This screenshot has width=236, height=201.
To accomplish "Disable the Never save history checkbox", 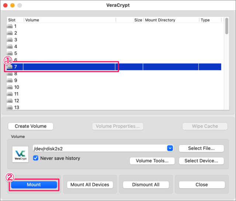I will pyautogui.click(x=36, y=158).
